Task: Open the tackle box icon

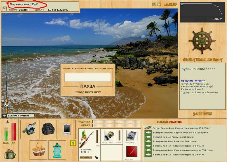Action: click(29, 129)
